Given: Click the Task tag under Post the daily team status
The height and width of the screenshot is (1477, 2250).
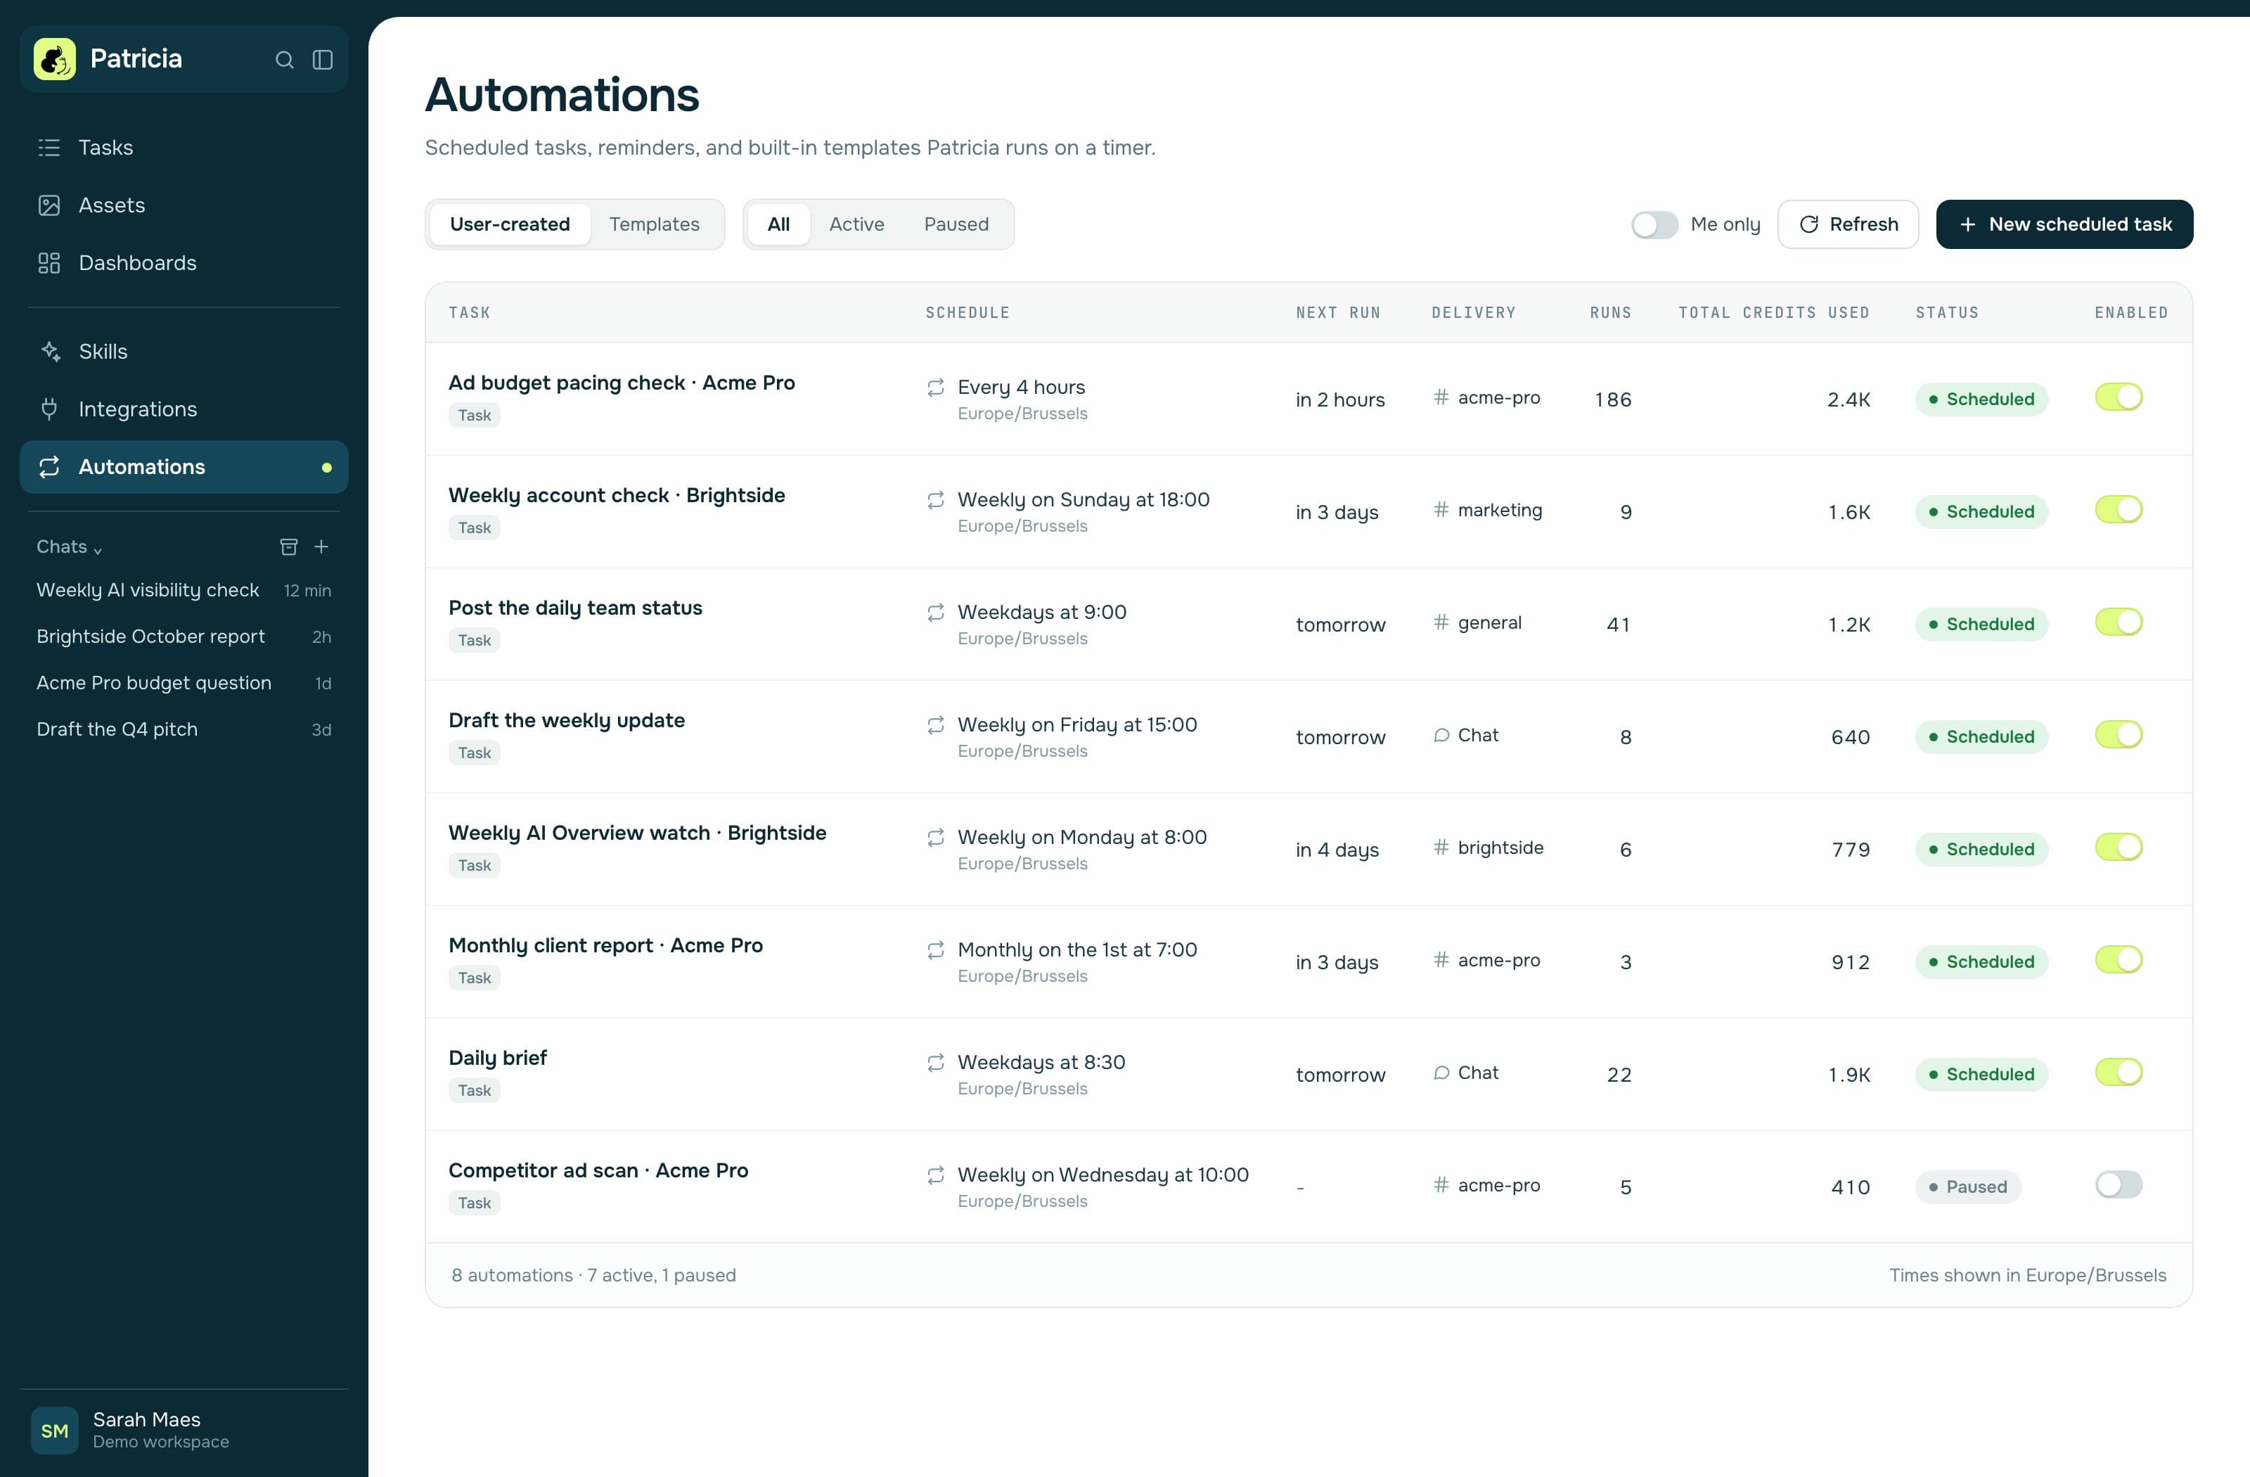Looking at the screenshot, I should coord(475,640).
